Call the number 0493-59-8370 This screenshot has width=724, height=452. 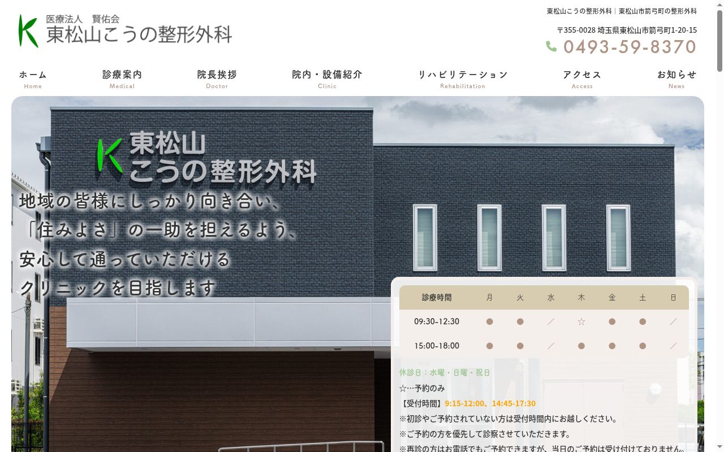click(630, 47)
